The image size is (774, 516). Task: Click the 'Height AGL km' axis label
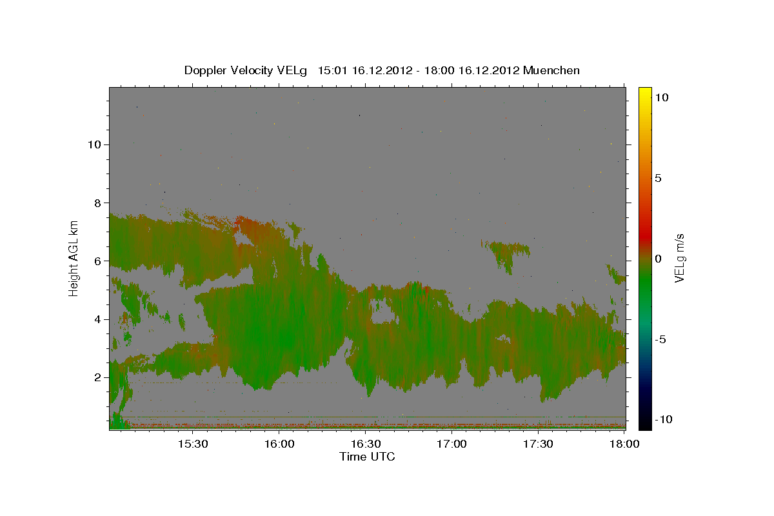(x=74, y=258)
